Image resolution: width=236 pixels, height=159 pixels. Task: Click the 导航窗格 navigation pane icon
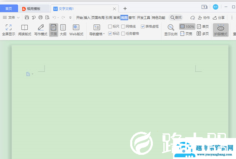pyautogui.click(x=97, y=28)
